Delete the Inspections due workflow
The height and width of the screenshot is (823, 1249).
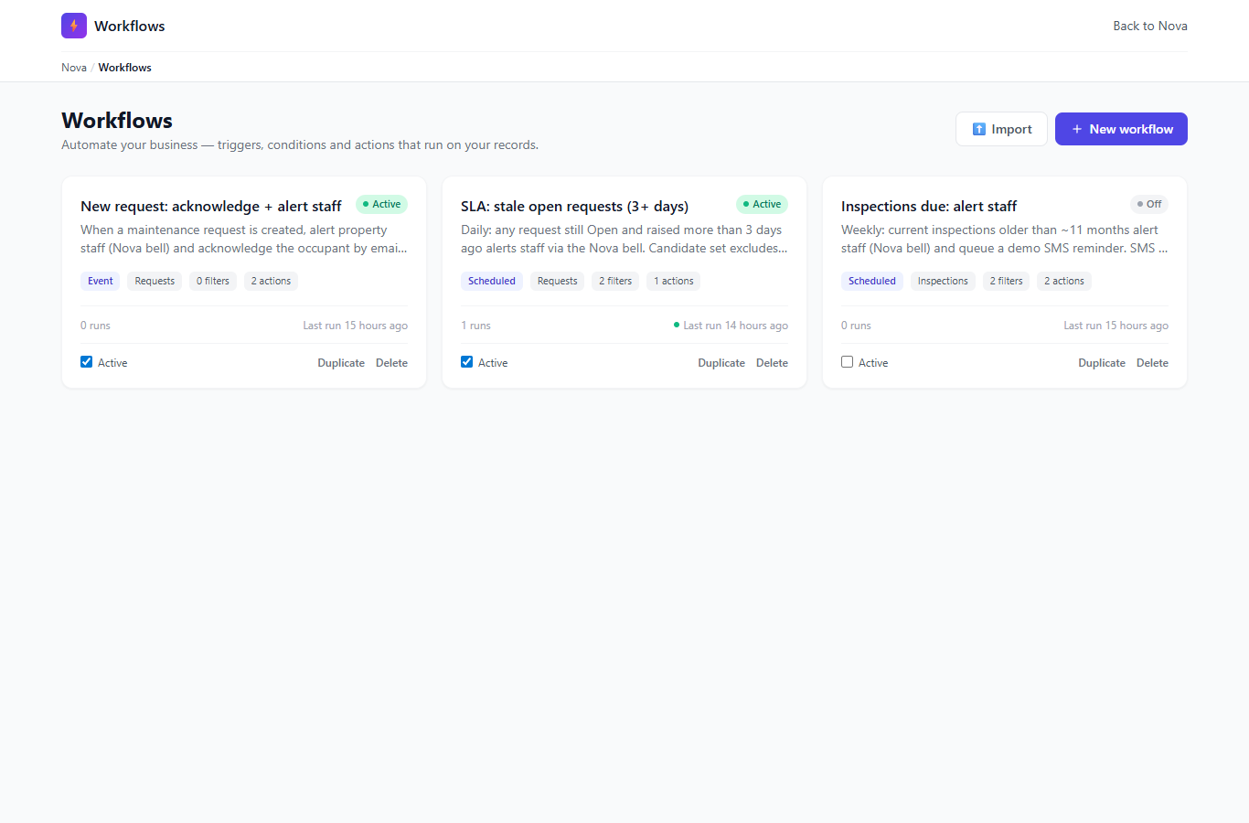pyautogui.click(x=1152, y=363)
